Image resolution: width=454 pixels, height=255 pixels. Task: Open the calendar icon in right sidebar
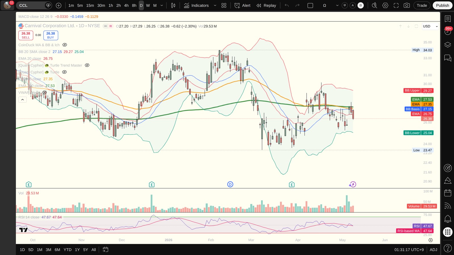click(x=448, y=193)
